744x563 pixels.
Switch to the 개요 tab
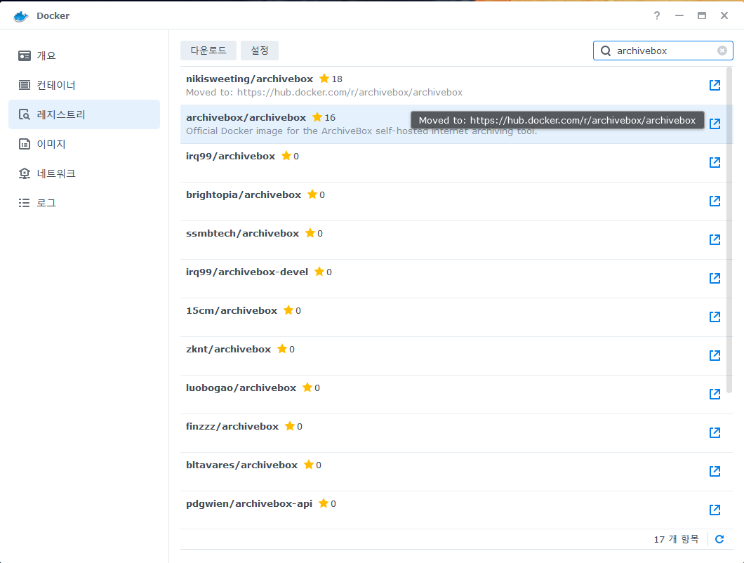click(x=84, y=55)
